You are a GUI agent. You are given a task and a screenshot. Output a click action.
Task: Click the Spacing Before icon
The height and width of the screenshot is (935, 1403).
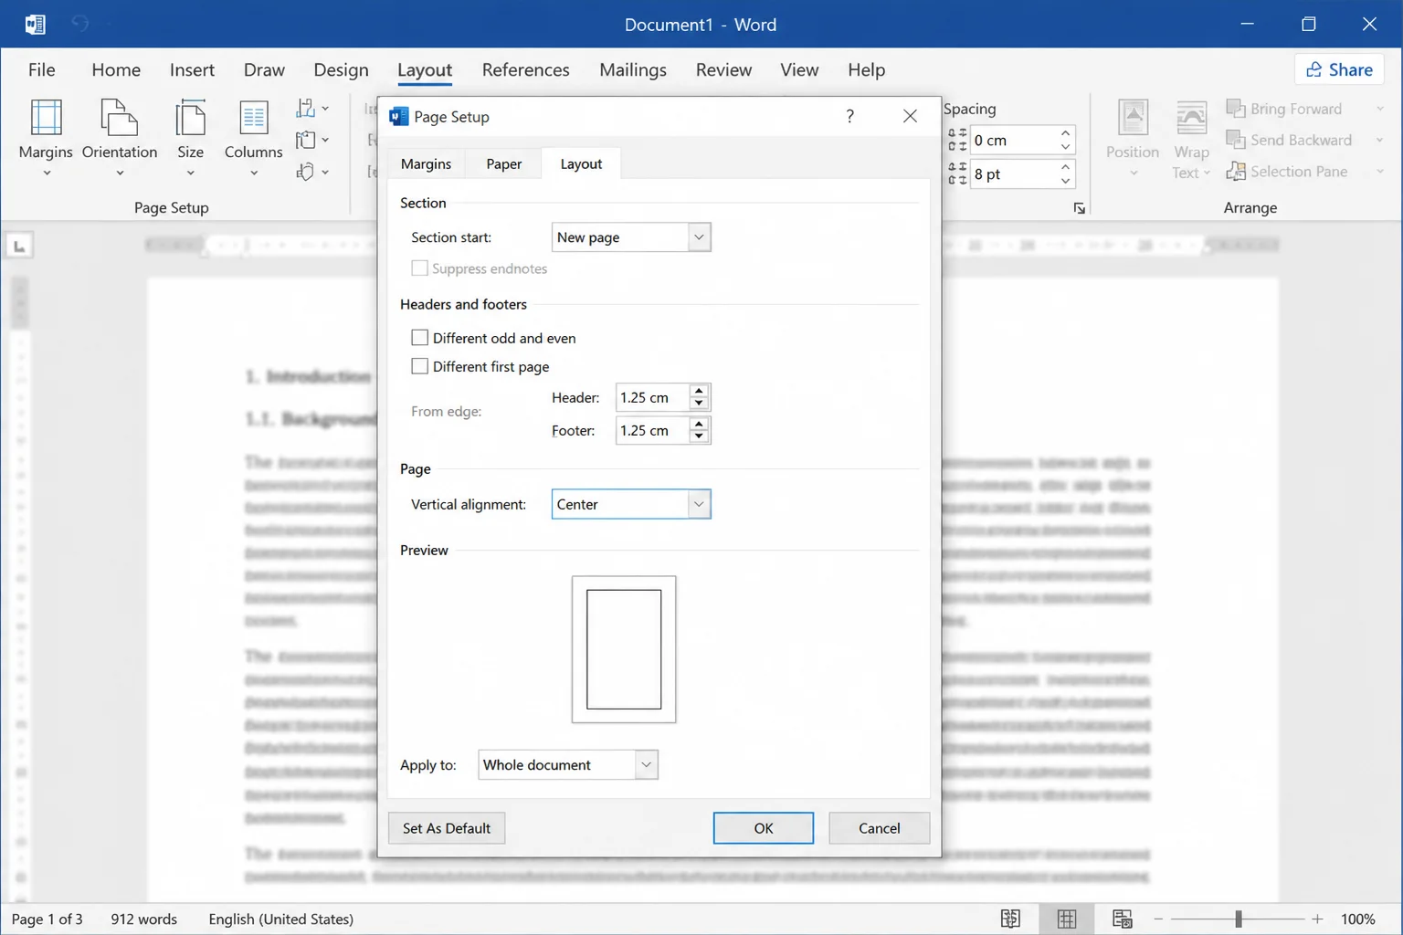click(x=957, y=140)
